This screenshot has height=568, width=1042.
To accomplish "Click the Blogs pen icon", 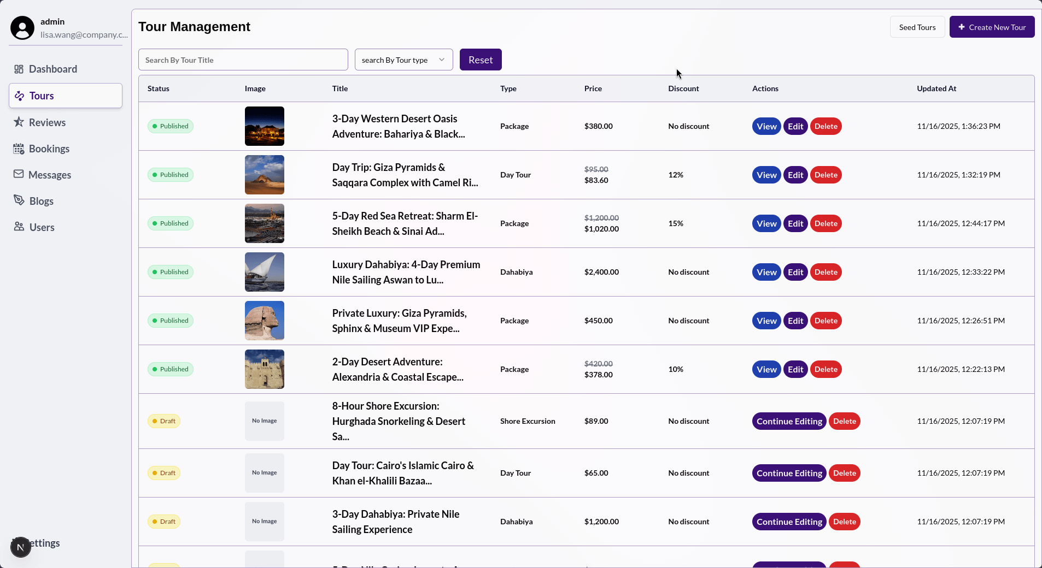I will [x=19, y=200].
